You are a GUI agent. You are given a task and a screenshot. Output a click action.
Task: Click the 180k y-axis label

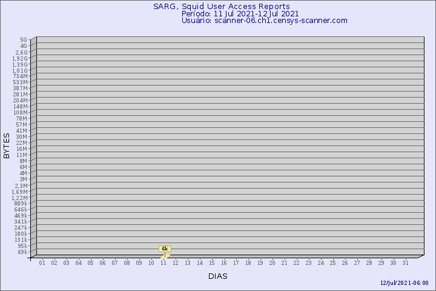point(21,234)
